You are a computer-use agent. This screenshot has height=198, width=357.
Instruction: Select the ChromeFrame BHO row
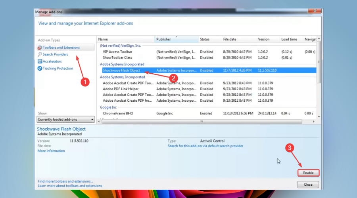coord(209,113)
